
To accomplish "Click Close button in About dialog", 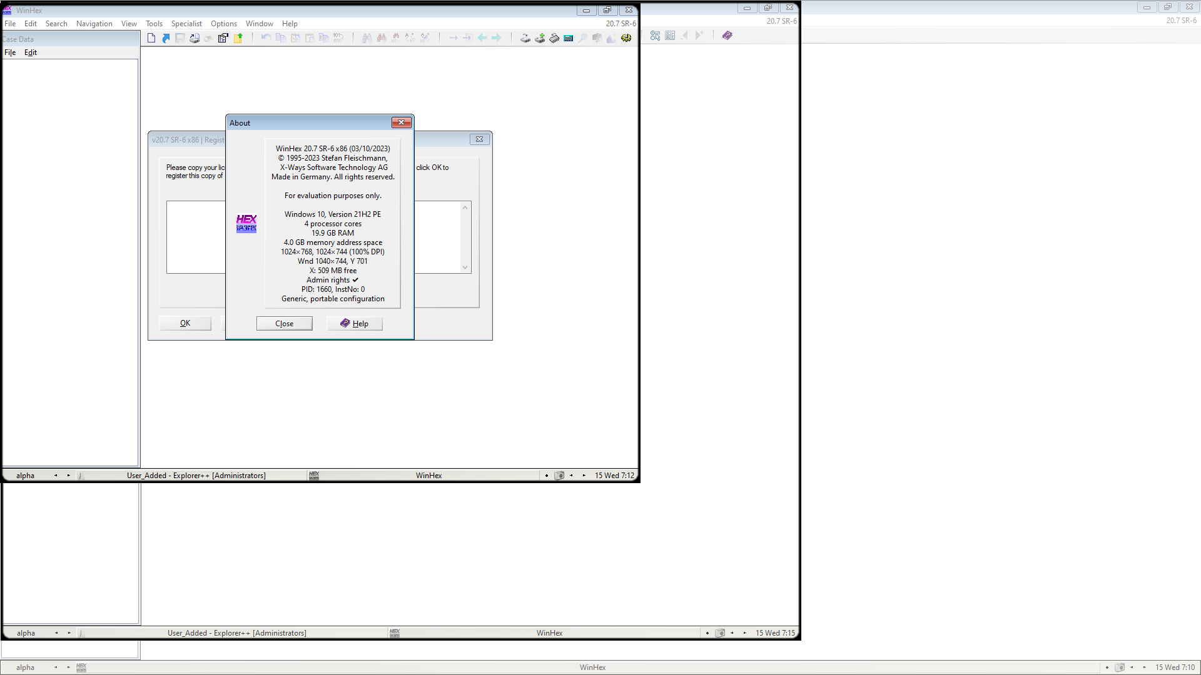I will point(284,324).
